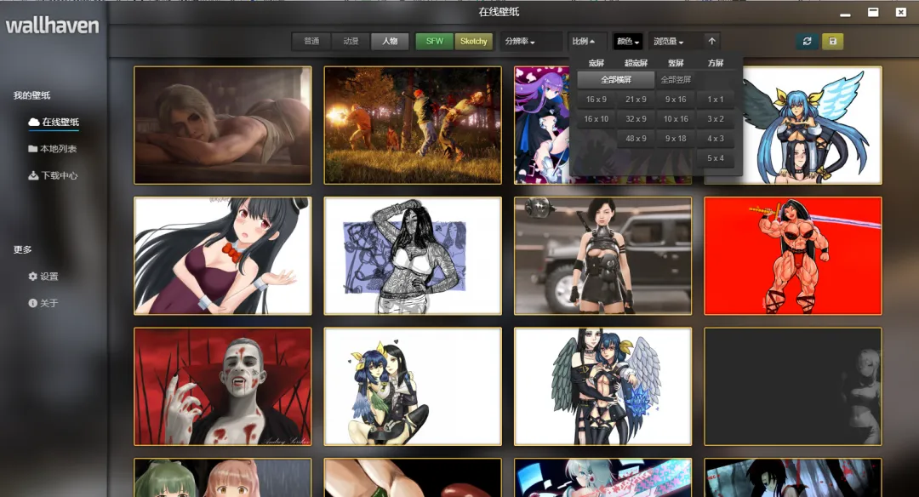Toggle the sort direction arrow

tap(711, 41)
